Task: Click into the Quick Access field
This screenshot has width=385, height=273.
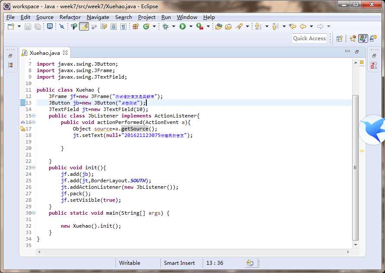Action: pyautogui.click(x=309, y=38)
